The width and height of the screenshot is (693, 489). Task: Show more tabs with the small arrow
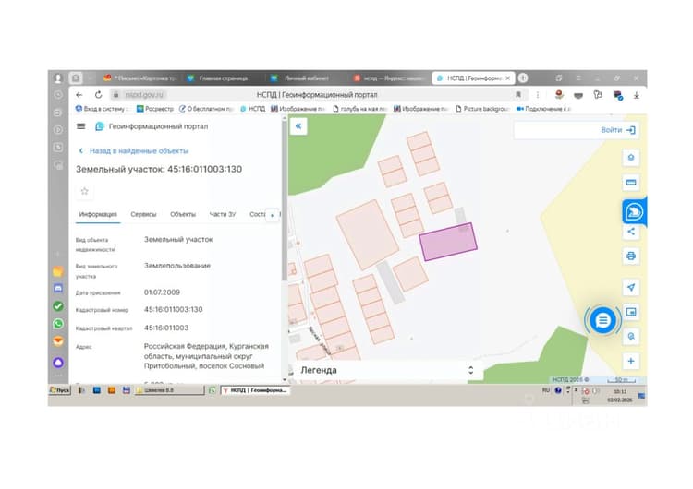[273, 215]
